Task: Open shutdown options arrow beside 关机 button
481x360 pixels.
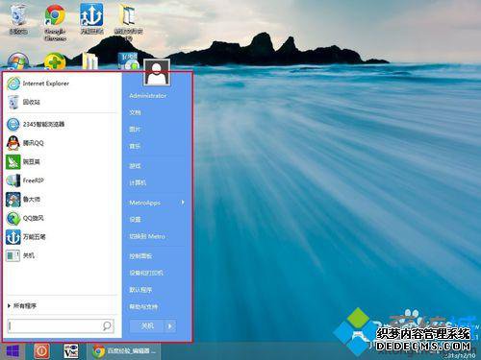Action: pyautogui.click(x=170, y=326)
